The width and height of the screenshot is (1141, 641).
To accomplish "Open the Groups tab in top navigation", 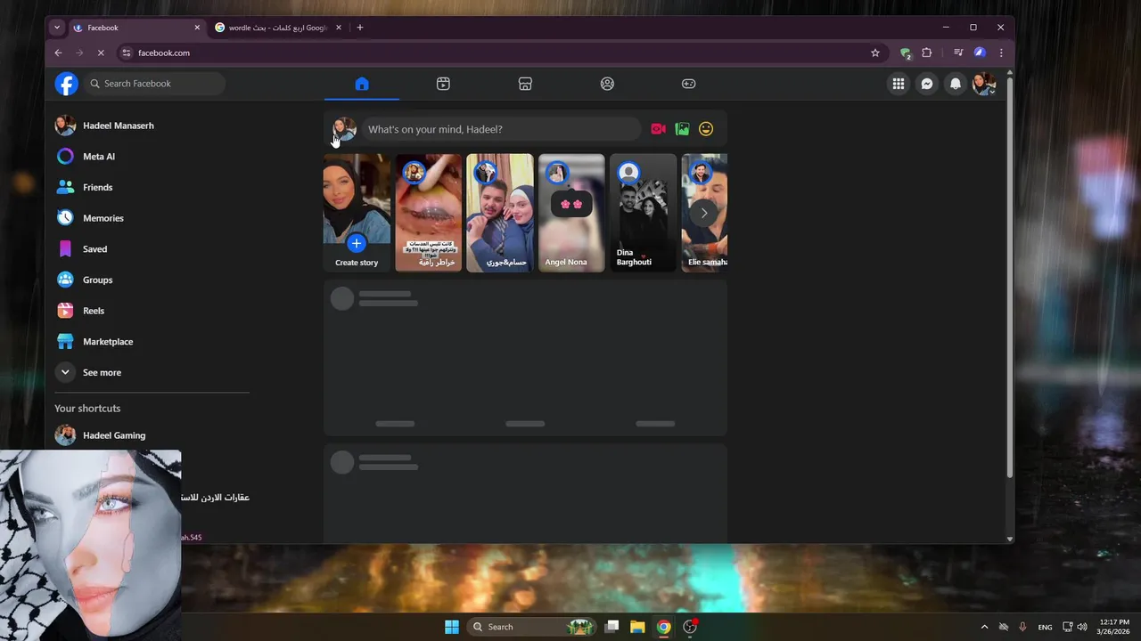I will click(607, 84).
